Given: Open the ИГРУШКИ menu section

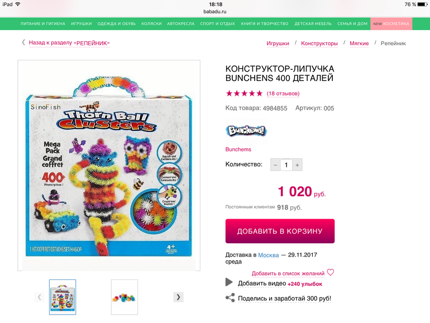Looking at the screenshot, I should coord(82,23).
